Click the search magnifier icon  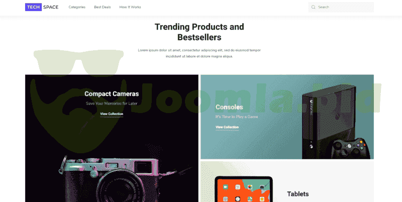(313, 7)
